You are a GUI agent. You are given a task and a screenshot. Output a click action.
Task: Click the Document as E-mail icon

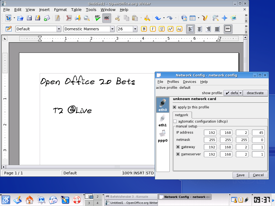pos(47,18)
